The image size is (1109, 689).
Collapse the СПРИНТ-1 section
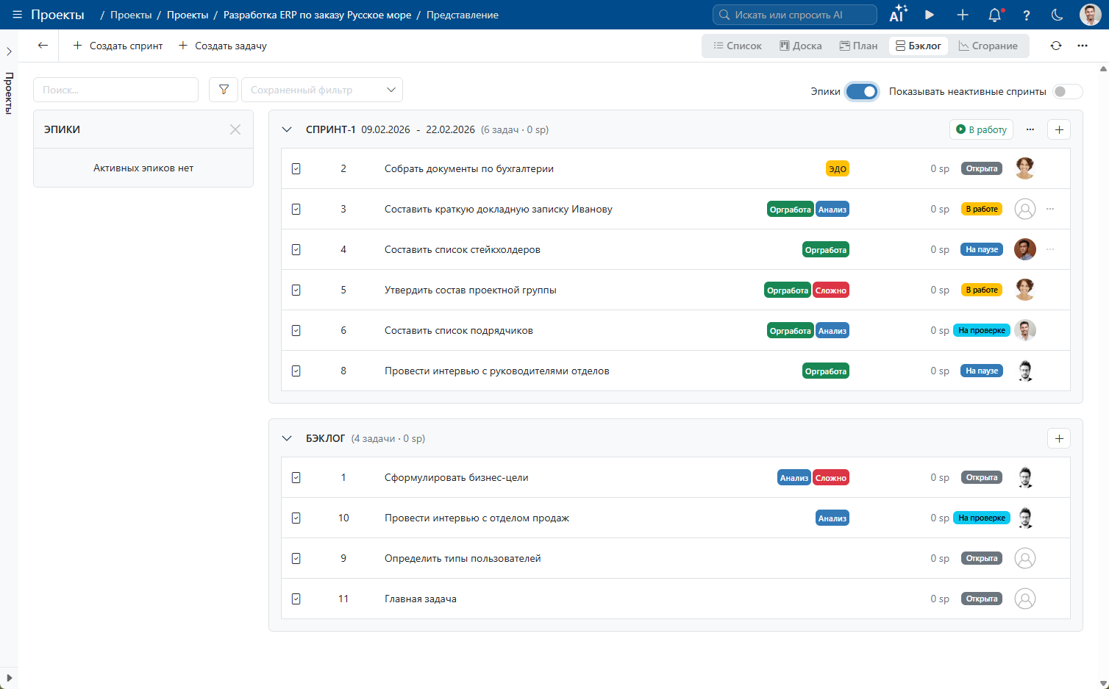287,129
